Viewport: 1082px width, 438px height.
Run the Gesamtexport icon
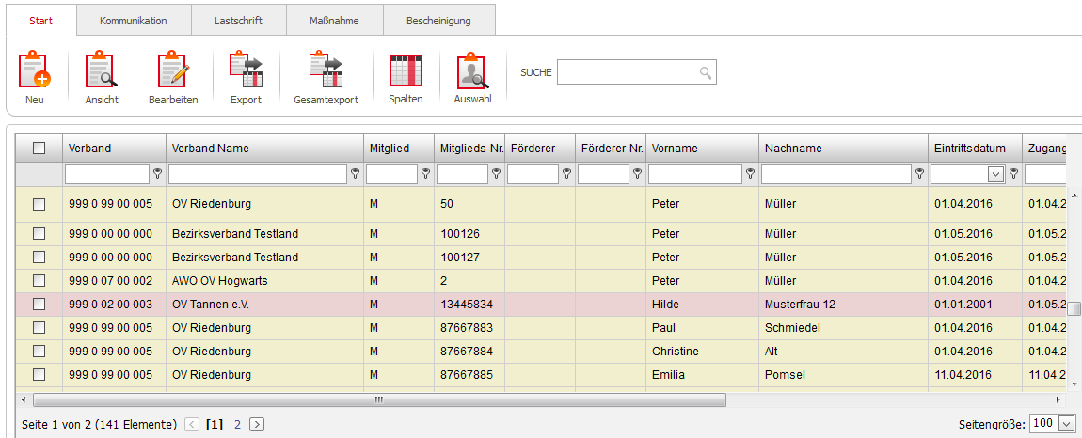[x=326, y=70]
